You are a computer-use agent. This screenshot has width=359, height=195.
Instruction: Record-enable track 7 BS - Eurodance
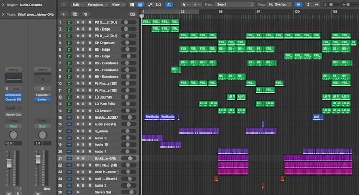[x=90, y=63]
